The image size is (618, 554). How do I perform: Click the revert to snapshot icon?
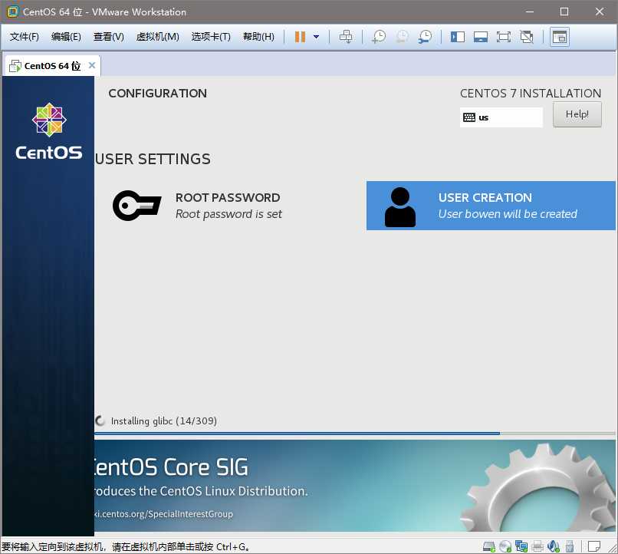pyautogui.click(x=402, y=37)
